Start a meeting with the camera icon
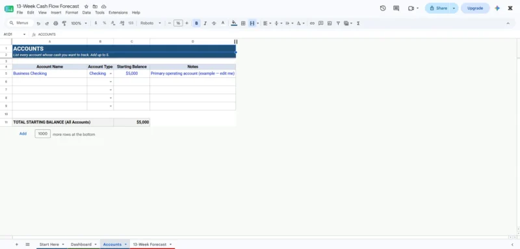Screen dimensions: 520x249 point(411,8)
